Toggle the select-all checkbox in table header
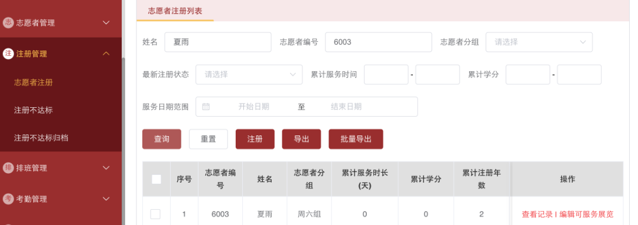 point(156,179)
